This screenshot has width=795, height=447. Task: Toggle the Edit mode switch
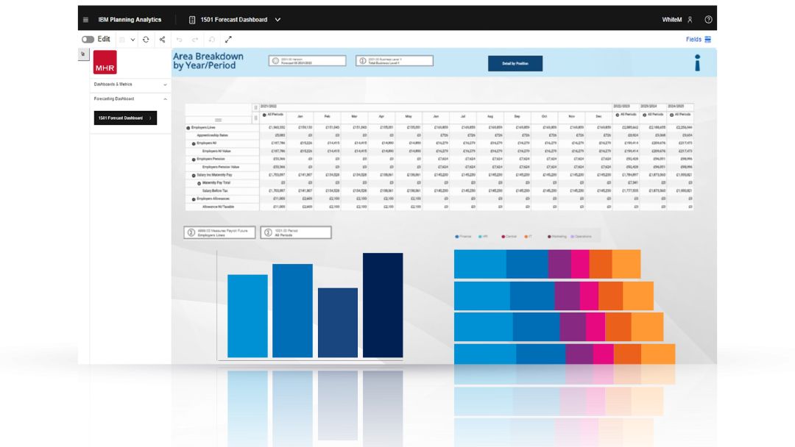click(88, 39)
